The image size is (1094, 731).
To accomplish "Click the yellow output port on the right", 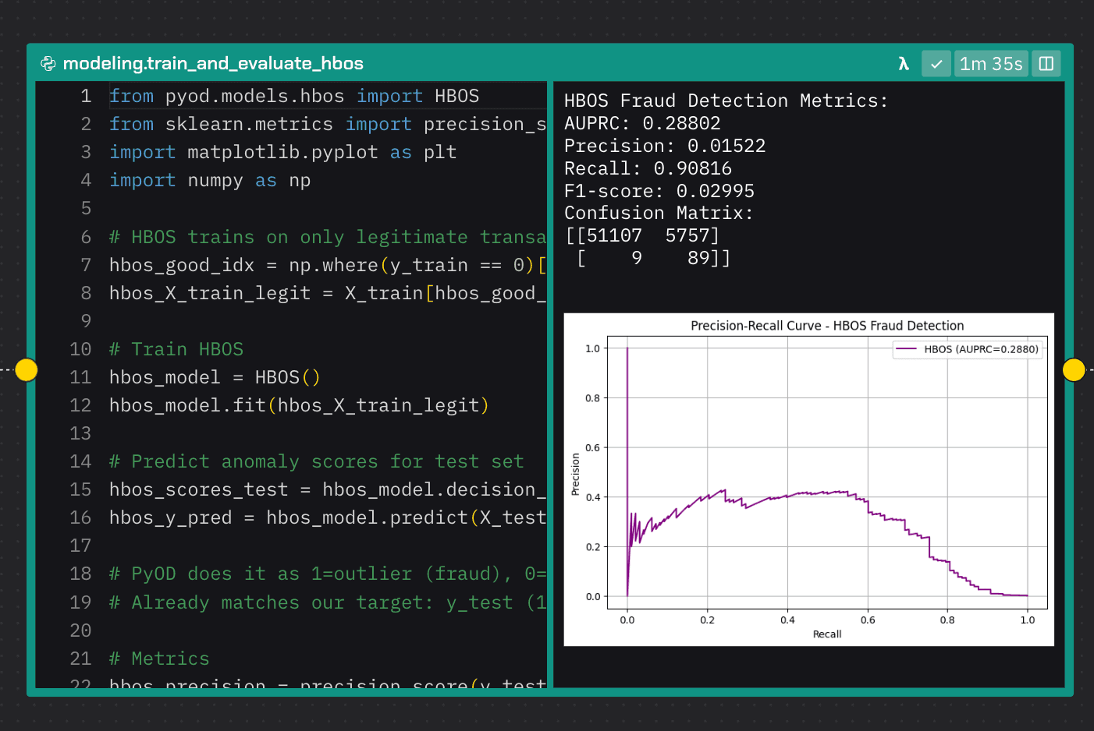I will tap(1074, 369).
